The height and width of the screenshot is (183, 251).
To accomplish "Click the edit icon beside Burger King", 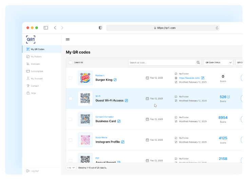I will click(115, 80).
